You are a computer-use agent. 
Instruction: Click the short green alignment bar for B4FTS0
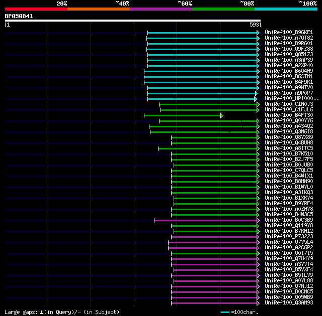[x=182, y=116]
